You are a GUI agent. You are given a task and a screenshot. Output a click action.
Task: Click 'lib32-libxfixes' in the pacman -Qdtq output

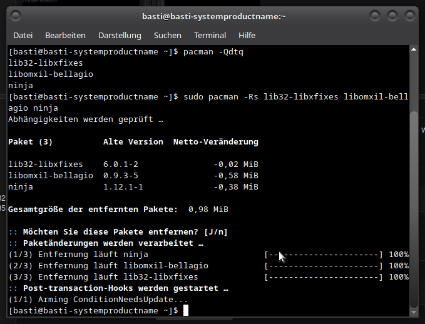click(46, 63)
